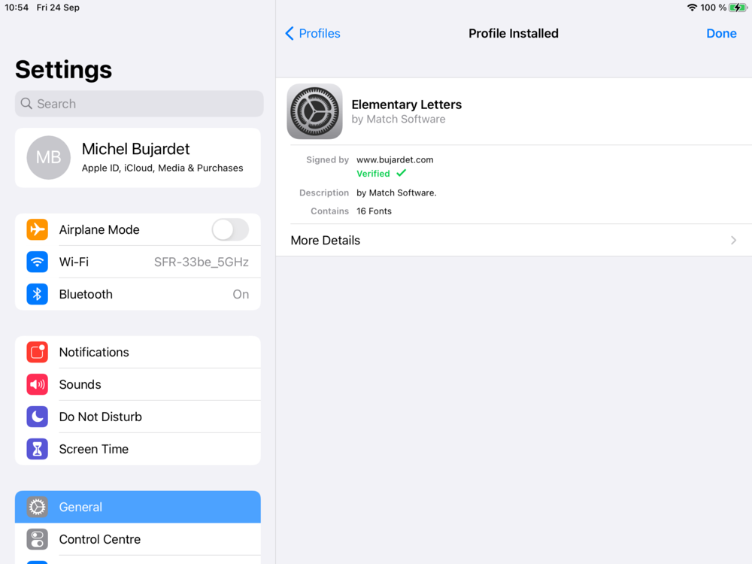752x564 pixels.
Task: Tap the Elementary Letters profile gear icon
Action: (x=314, y=111)
